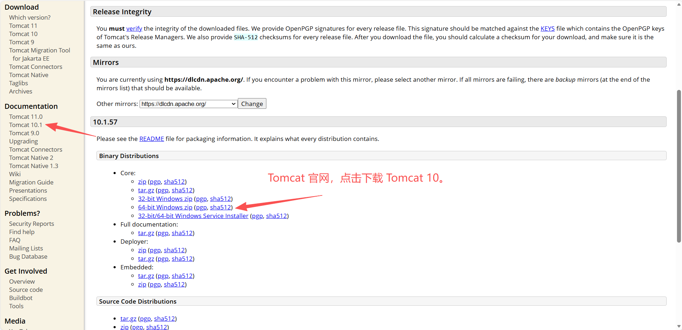The image size is (682, 330).
Task: Open Tomcat 11.0 documentation
Action: [x=26, y=117]
